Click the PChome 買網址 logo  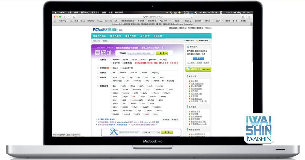(x=105, y=30)
